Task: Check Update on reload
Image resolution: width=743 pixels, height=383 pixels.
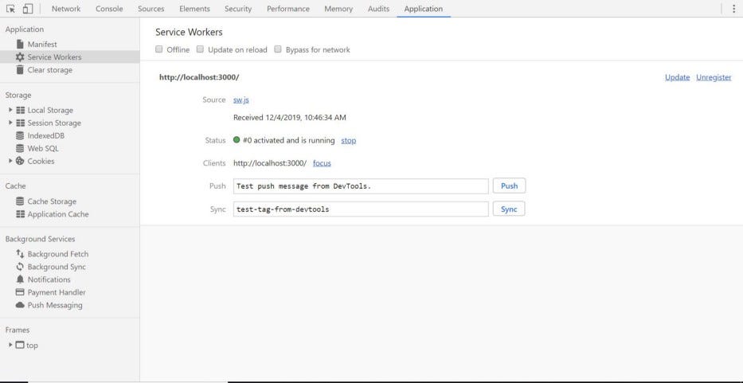Action: pos(201,49)
